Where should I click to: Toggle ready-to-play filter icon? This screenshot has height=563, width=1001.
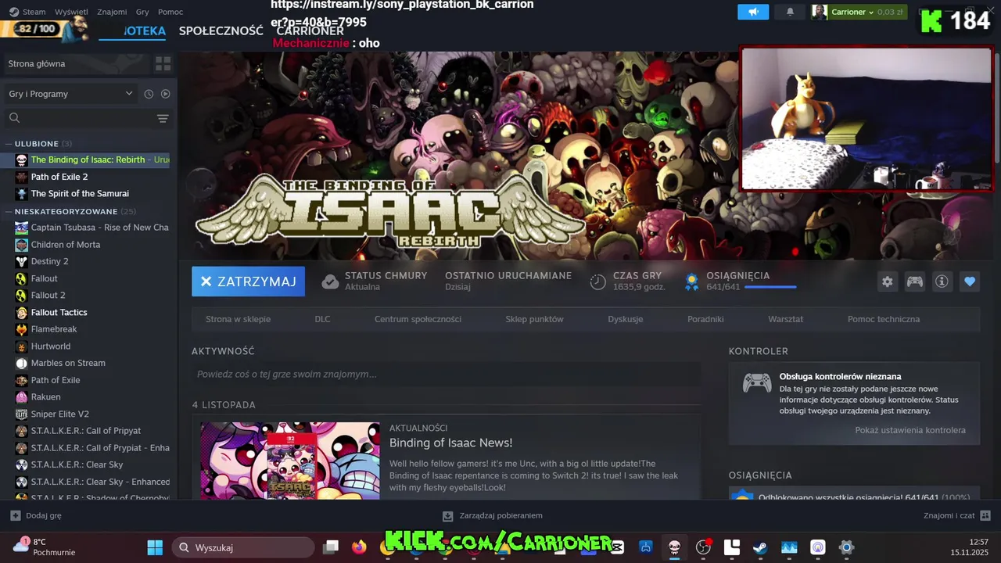(165, 94)
